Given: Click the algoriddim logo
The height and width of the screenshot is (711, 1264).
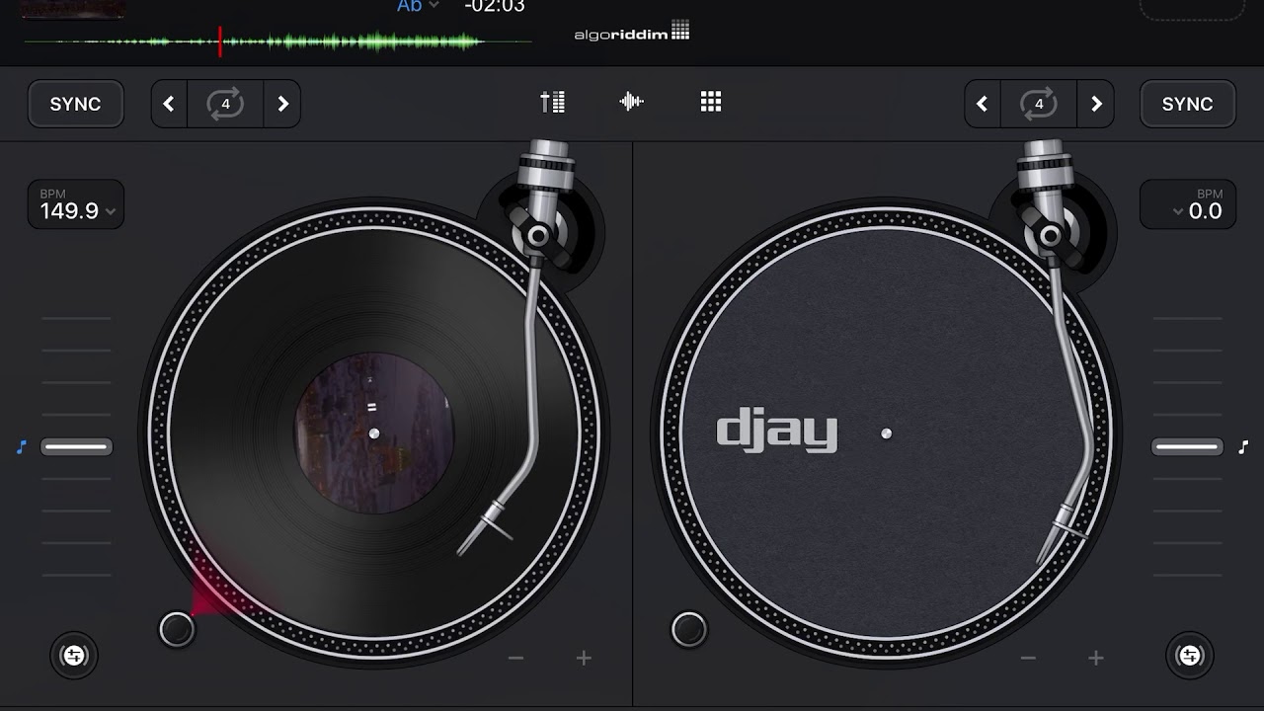Looking at the screenshot, I should [x=632, y=33].
